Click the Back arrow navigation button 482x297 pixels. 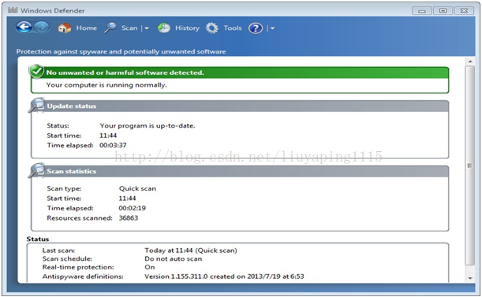pos(24,27)
